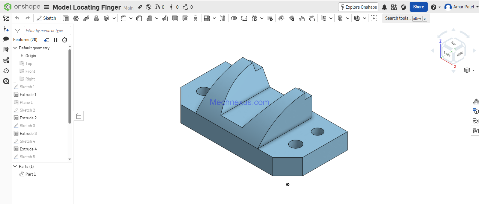
Task: Open the Fillet tool dropdown arrow
Action: 131,19
